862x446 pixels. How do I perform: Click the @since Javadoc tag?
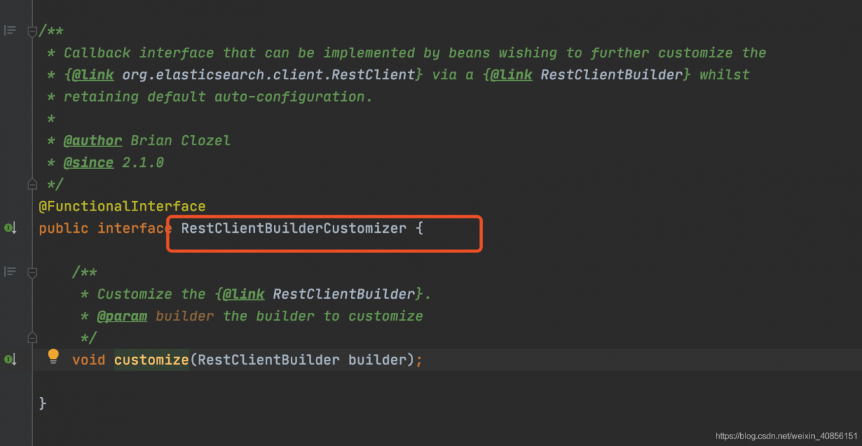[x=88, y=163]
